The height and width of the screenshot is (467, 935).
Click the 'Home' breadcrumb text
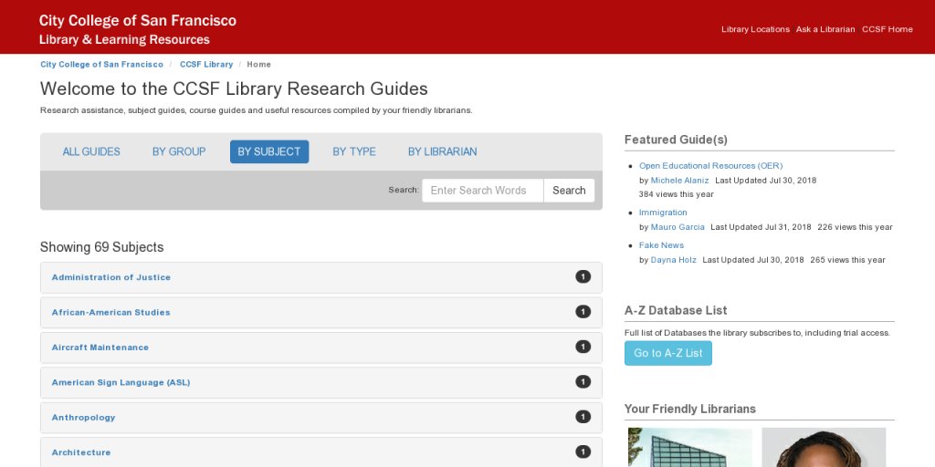click(x=258, y=65)
